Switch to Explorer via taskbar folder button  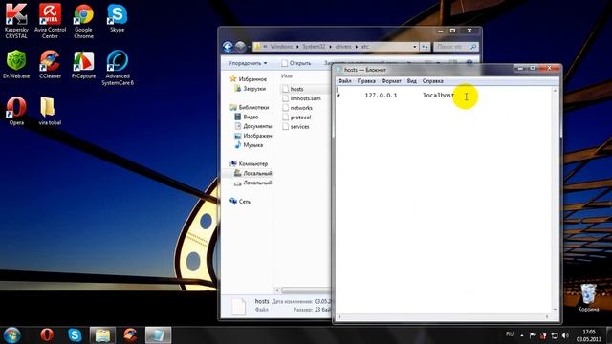tap(102, 335)
